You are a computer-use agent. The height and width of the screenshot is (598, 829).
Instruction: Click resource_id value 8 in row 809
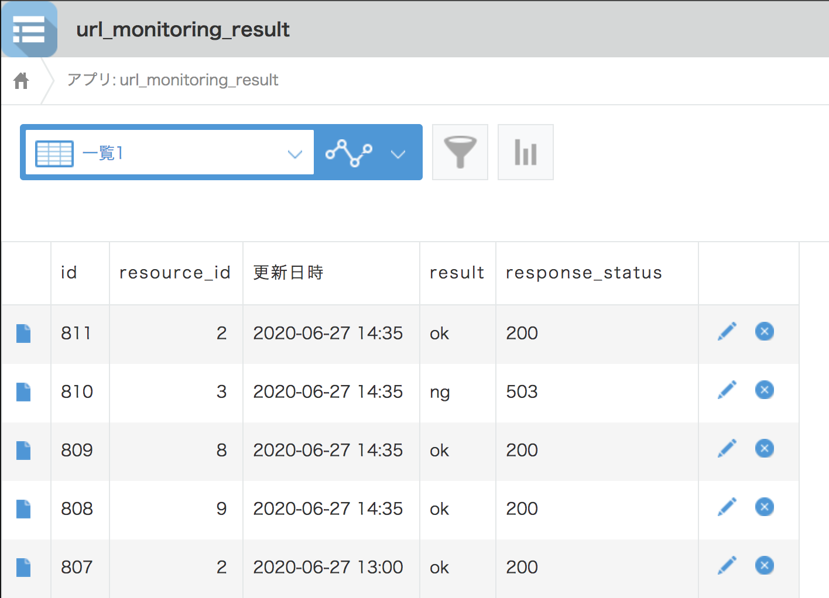221,450
